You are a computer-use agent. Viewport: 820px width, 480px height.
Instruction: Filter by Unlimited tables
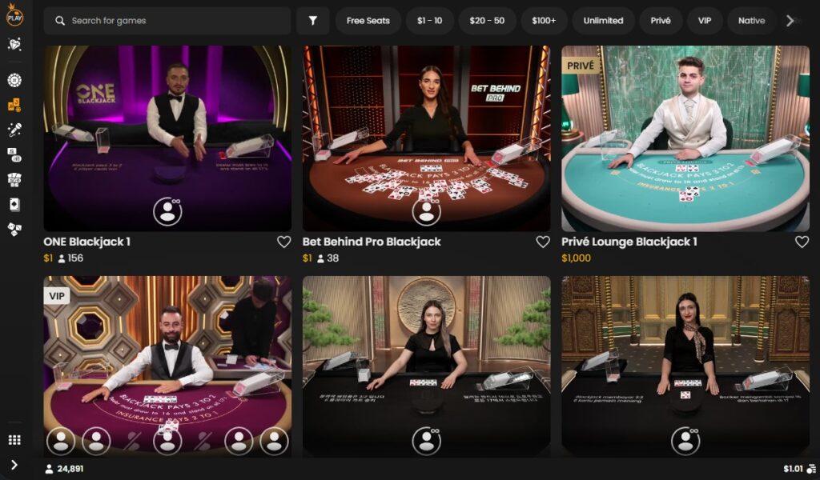coord(604,20)
